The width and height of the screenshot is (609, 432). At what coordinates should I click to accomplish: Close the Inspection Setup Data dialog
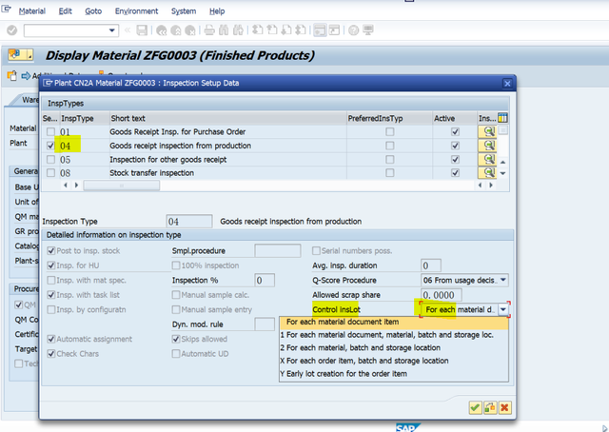[507, 83]
